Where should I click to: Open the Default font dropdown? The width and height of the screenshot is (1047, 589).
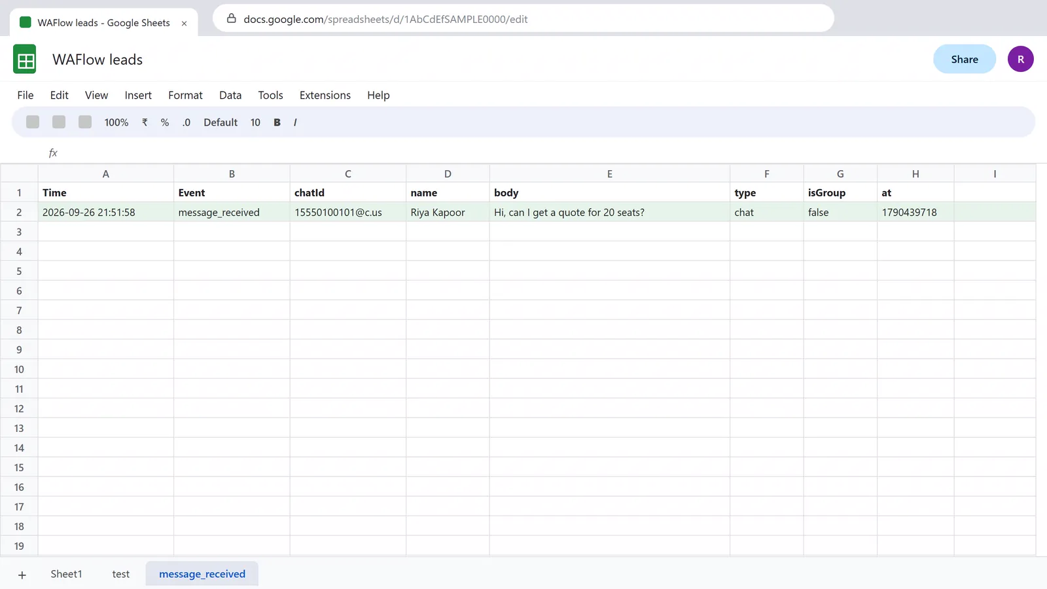[221, 122]
